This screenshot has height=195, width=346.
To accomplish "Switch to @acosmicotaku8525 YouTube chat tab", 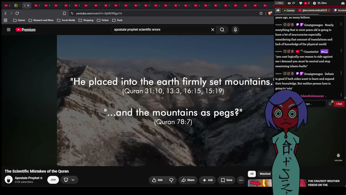I will pos(314,11).
